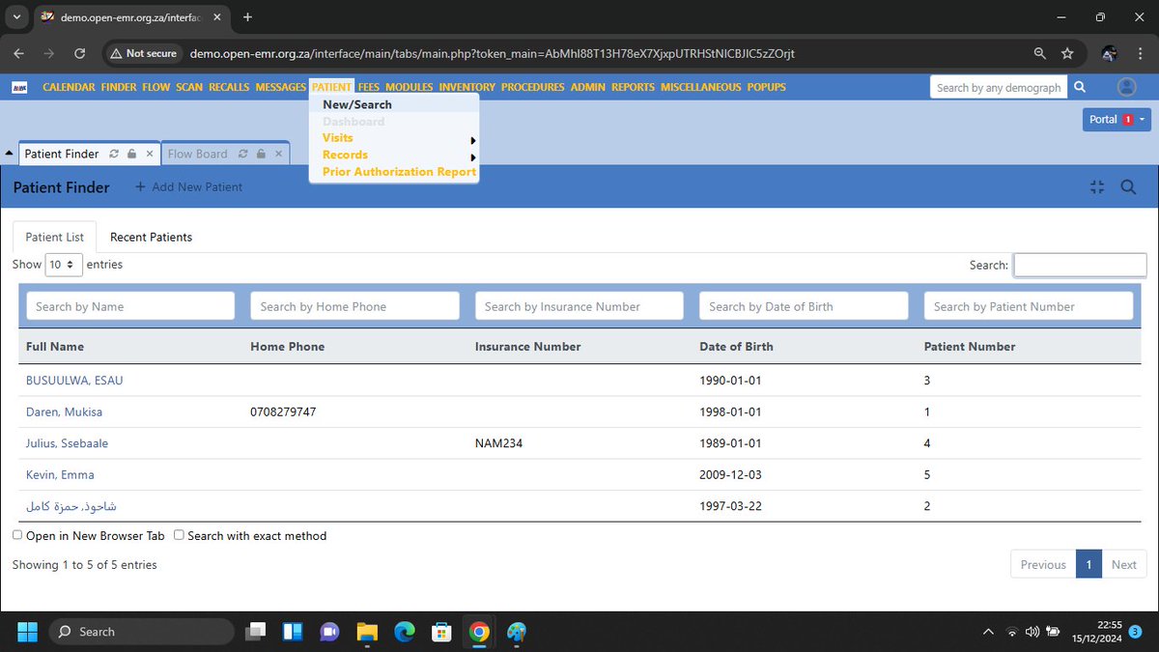
Task: Toggle lock on the Flow Board tab
Action: (x=261, y=154)
